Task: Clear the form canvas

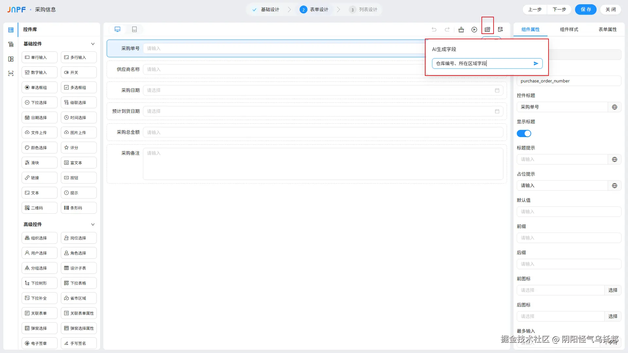Action: coord(461,29)
